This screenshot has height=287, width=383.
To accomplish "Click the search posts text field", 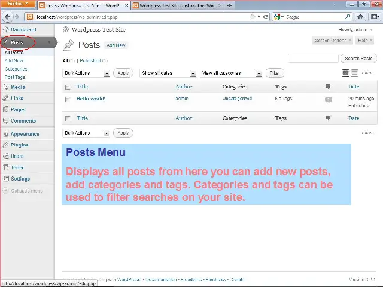I will coord(313,59).
